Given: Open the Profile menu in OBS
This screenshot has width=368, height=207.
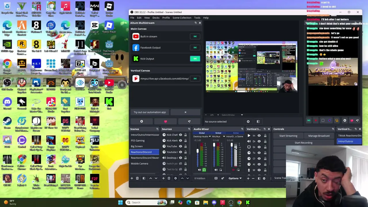Looking at the screenshot, I should click(166, 18).
